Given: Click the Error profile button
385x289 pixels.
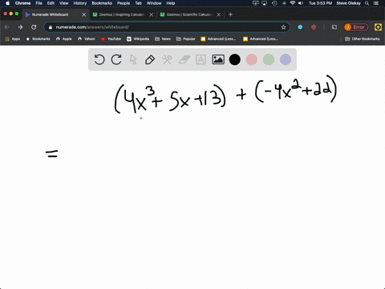Looking at the screenshot, I should 356,27.
